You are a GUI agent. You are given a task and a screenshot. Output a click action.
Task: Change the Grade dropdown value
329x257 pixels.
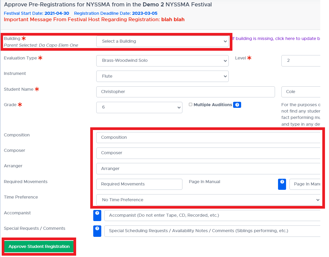(139, 107)
